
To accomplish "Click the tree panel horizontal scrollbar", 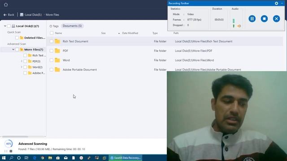I will 15,136.
